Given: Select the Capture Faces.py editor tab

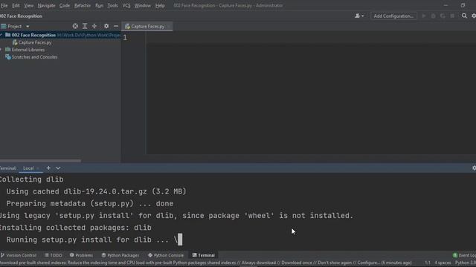Looking at the screenshot, I should coord(147,27).
